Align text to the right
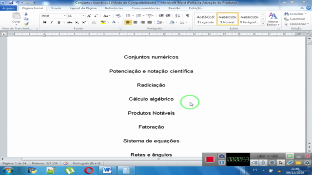The width and height of the screenshot is (312, 175). pos(142,22)
